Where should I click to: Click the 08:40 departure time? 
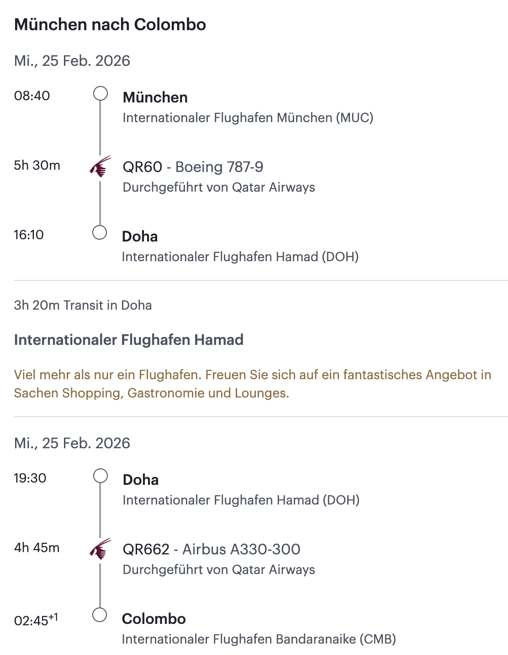click(32, 96)
